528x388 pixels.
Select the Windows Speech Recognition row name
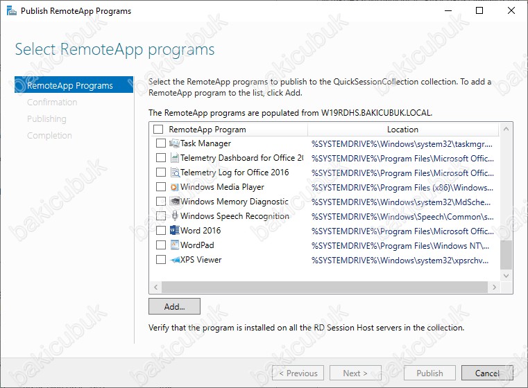pos(235,216)
